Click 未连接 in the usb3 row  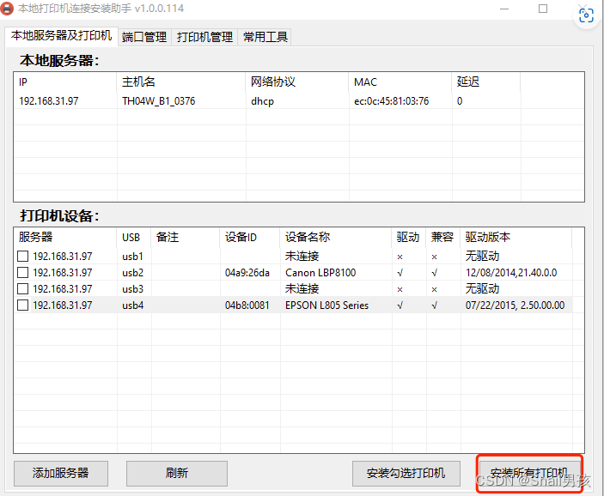tap(302, 288)
